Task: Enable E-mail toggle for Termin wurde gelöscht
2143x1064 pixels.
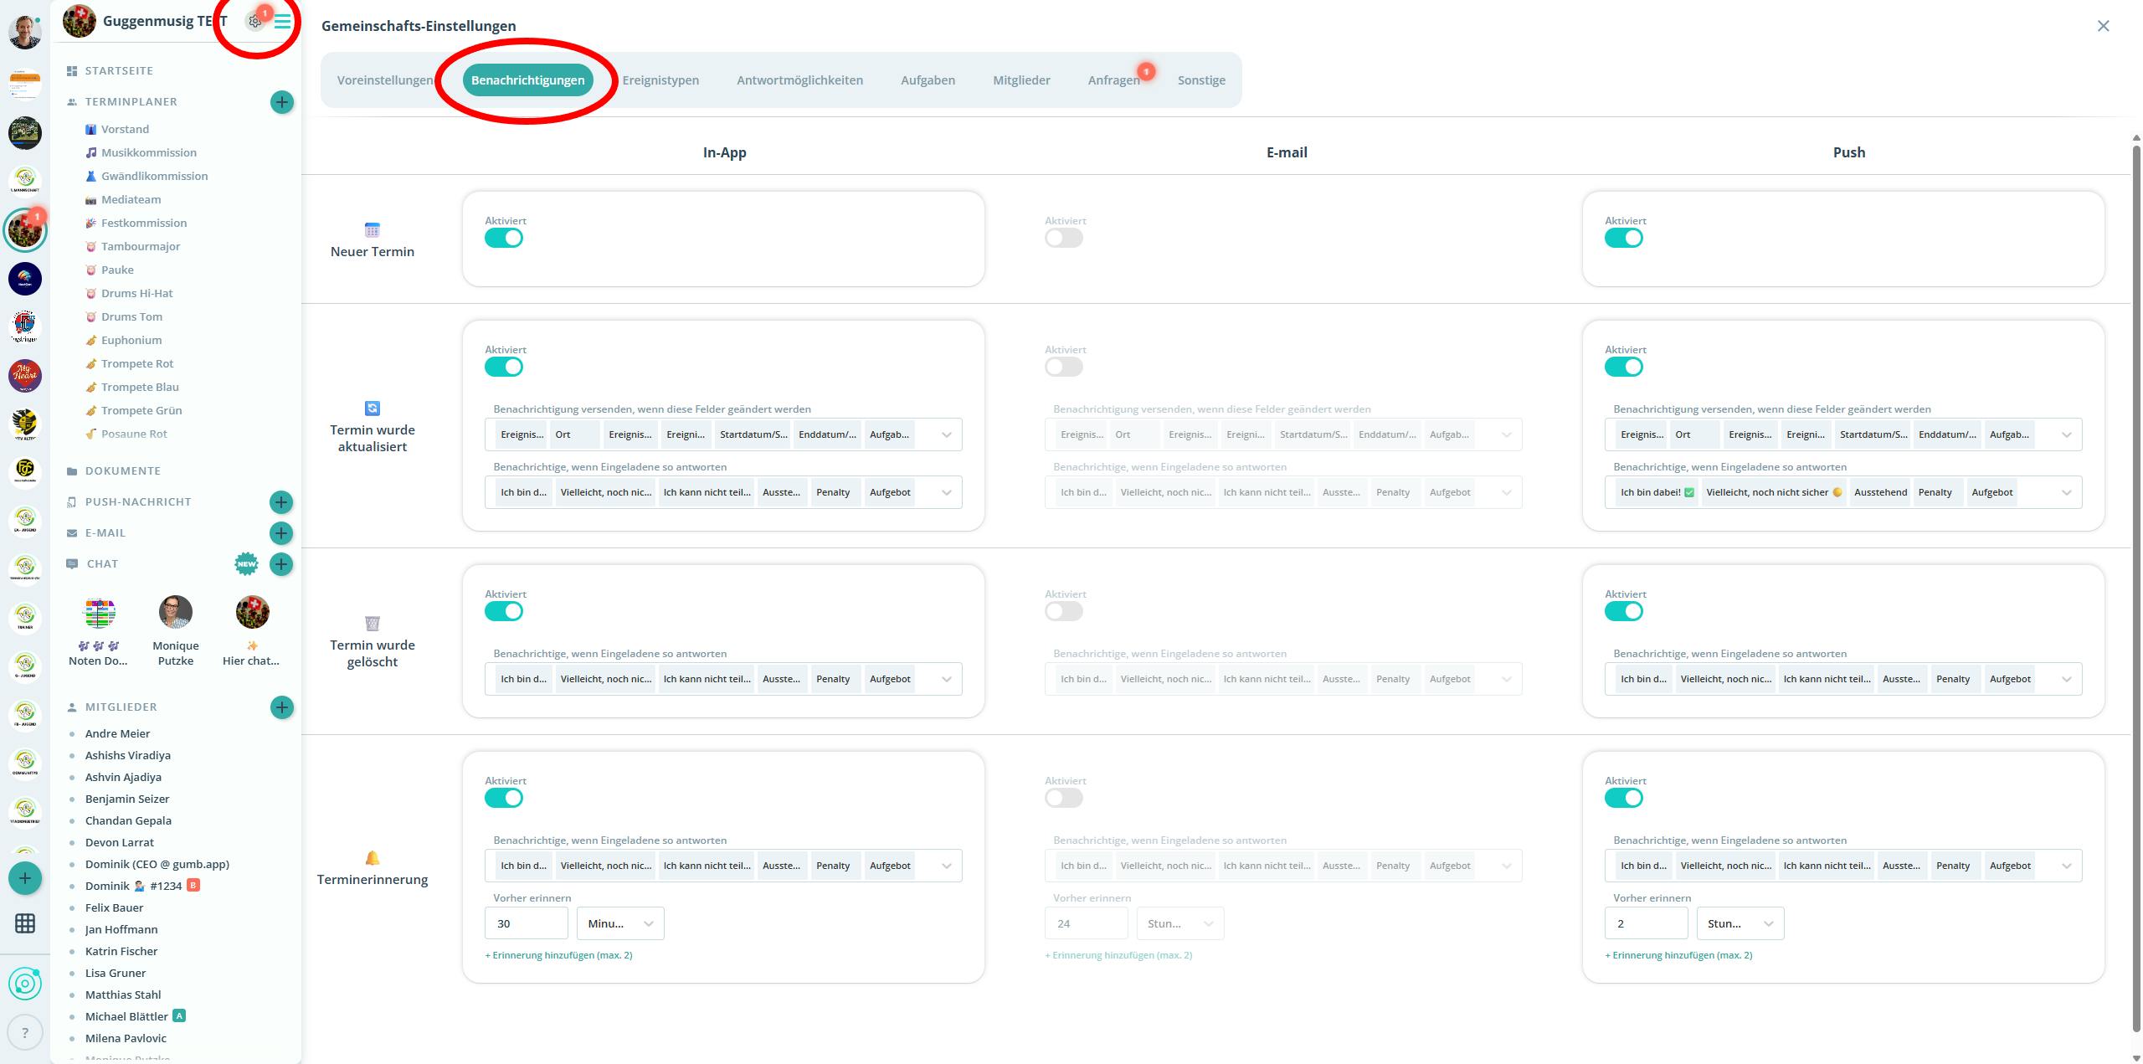Action: tap(1063, 612)
